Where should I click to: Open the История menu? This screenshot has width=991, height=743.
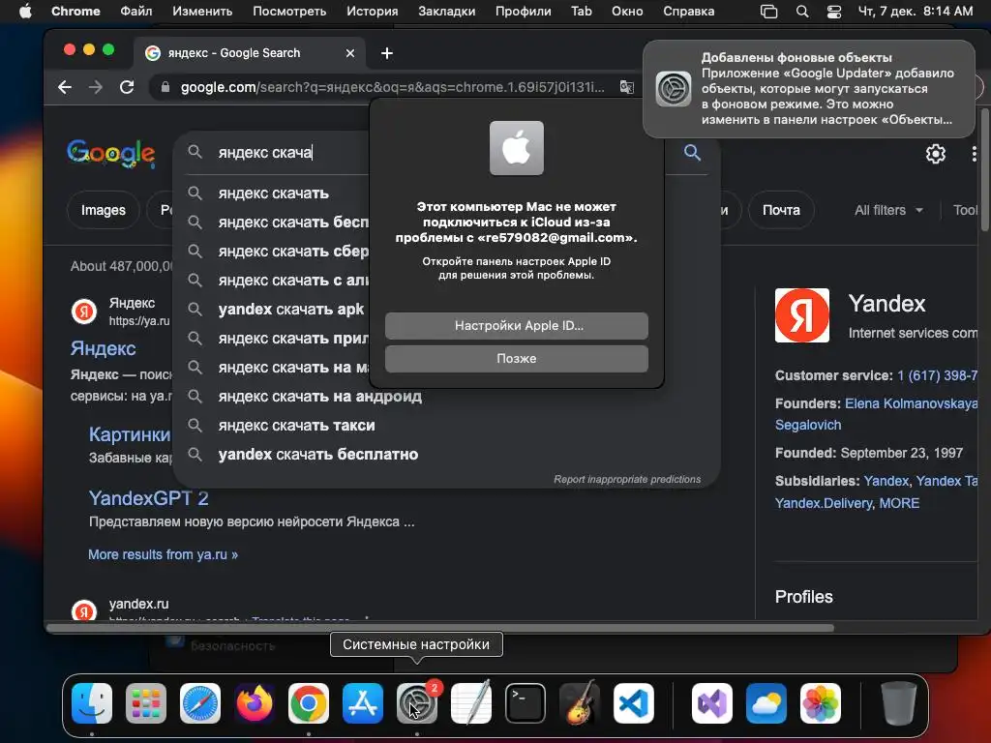click(373, 11)
